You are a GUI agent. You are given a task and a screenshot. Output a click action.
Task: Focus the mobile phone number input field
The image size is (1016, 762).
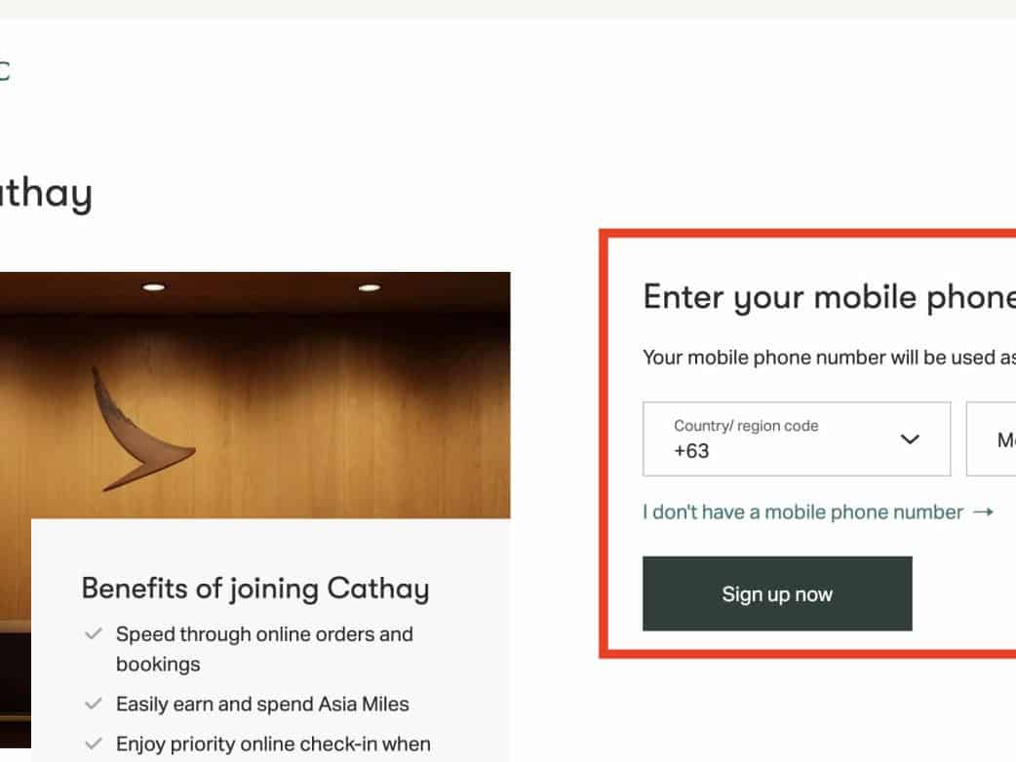[993, 439]
